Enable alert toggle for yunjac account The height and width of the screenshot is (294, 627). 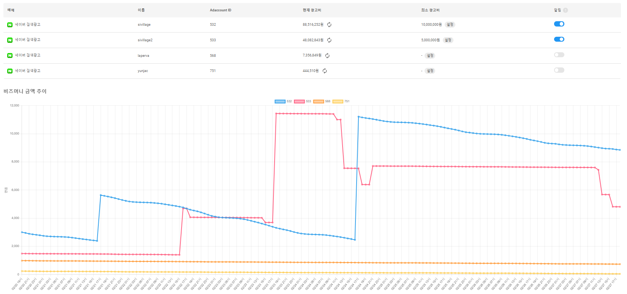pos(559,70)
